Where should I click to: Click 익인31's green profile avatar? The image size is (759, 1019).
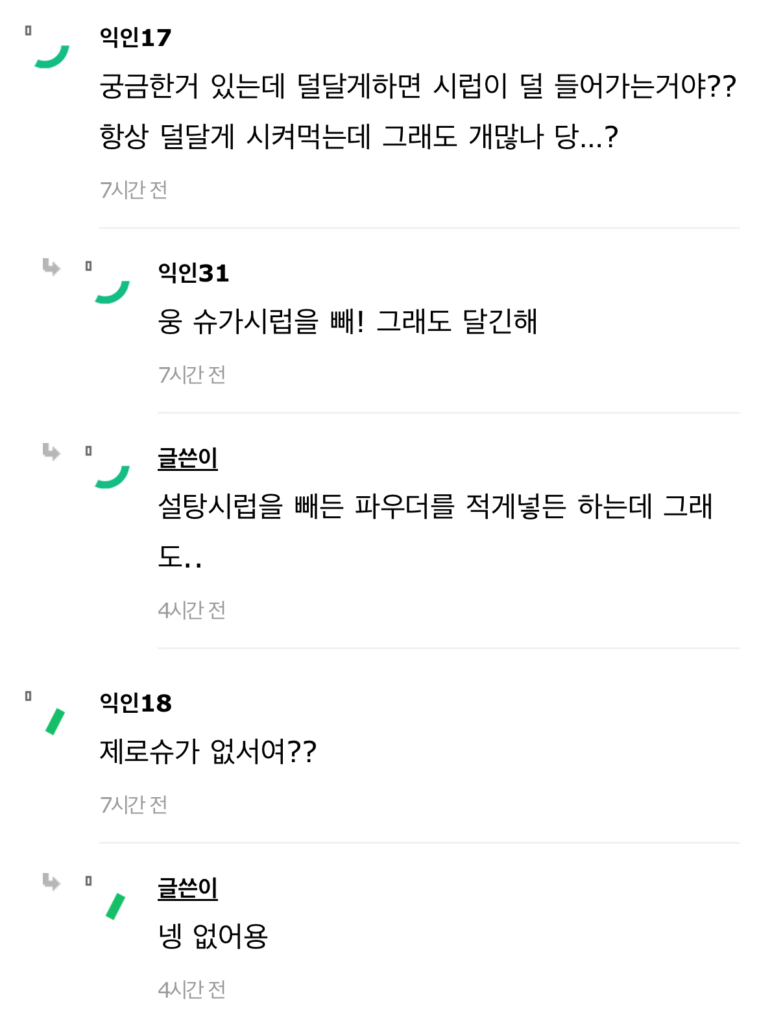pyautogui.click(x=113, y=292)
